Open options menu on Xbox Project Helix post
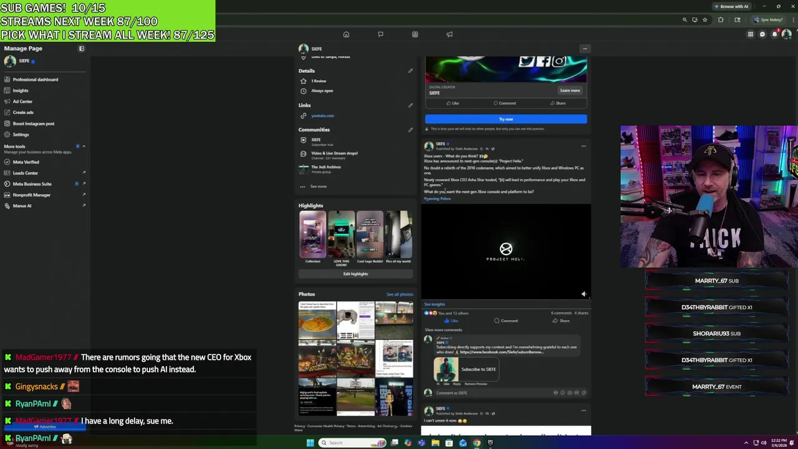 point(584,147)
